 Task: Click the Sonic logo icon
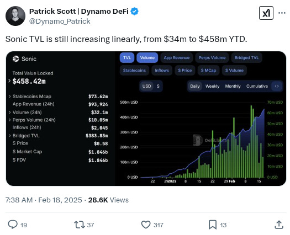click(x=15, y=59)
